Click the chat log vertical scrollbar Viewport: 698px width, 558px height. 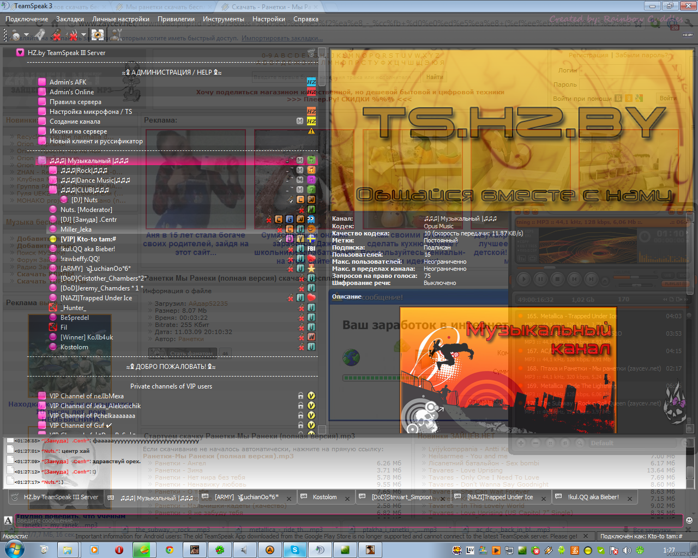coord(691,463)
